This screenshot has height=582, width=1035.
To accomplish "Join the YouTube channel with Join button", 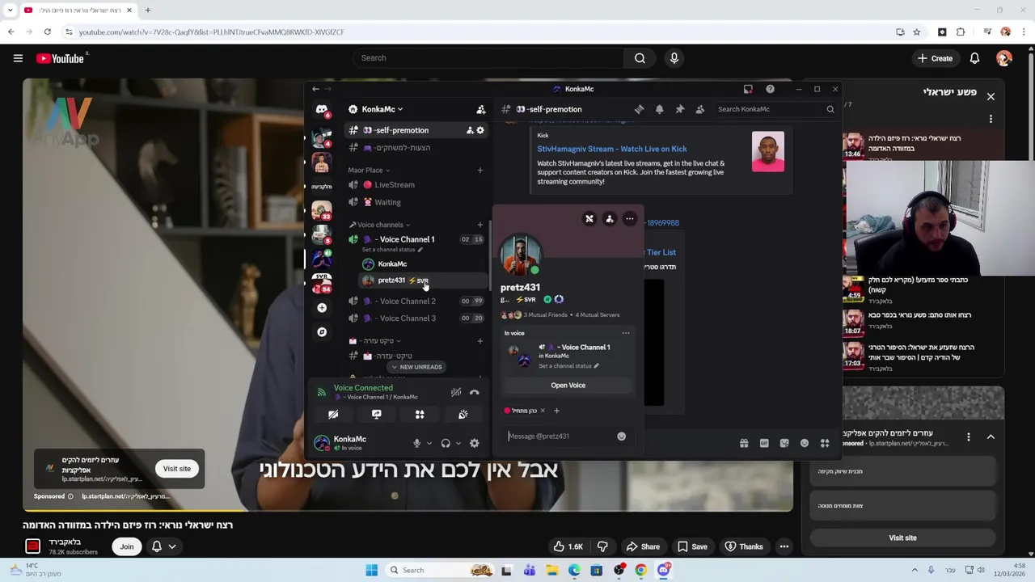I will (x=127, y=546).
